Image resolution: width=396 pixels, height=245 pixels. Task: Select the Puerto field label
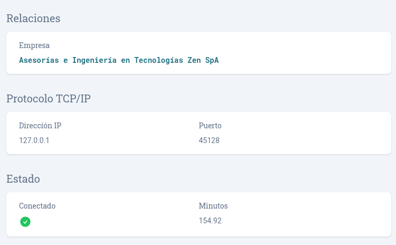210,126
